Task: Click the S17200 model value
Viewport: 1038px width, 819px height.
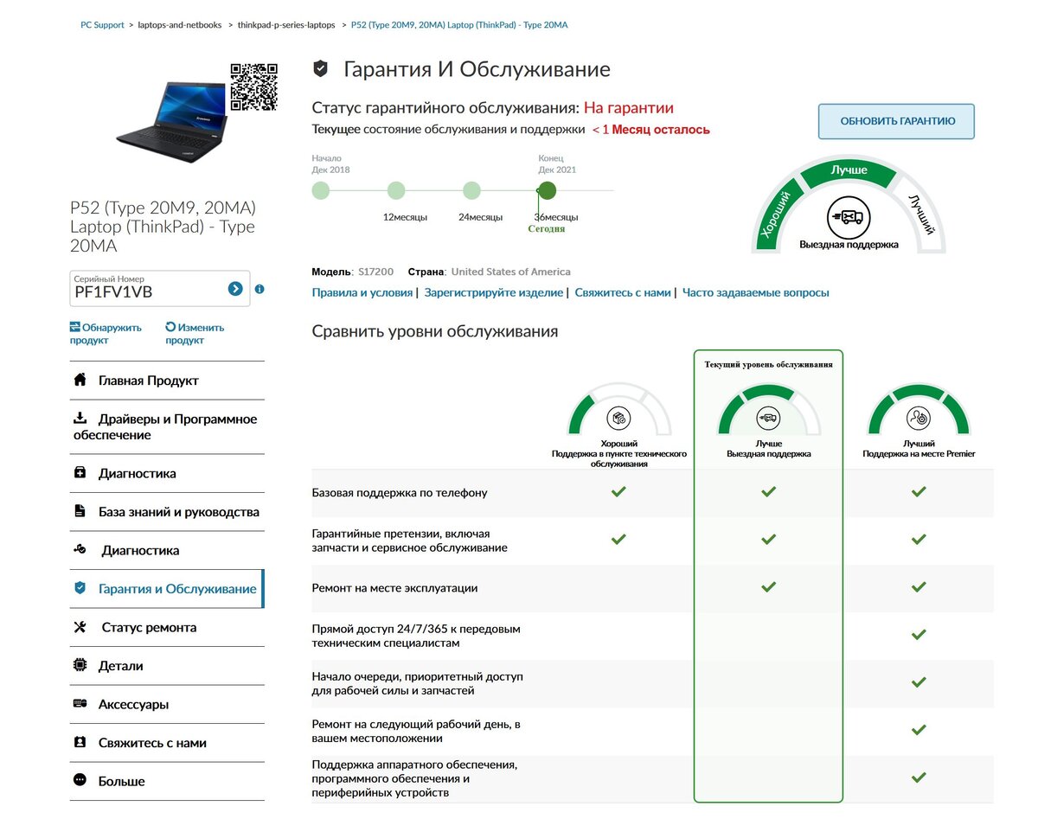Action: click(x=376, y=272)
